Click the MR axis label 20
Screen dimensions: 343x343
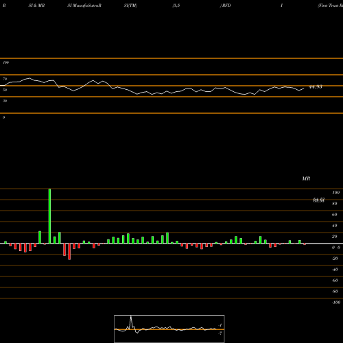pyautogui.click(x=335, y=237)
